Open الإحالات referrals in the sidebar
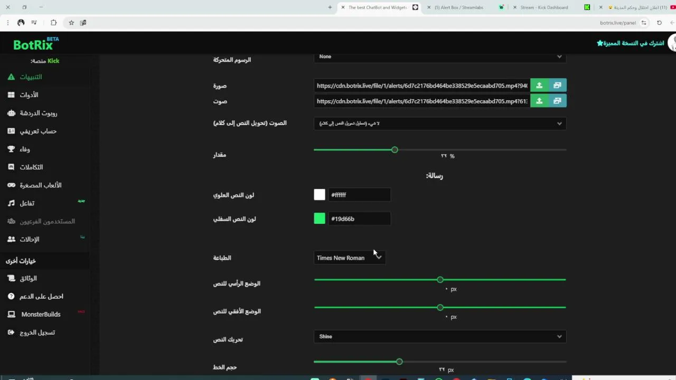Viewport: 676px width, 380px height. point(30,240)
